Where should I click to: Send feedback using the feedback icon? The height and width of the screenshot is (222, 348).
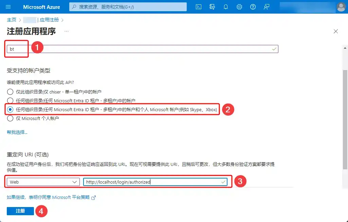coord(267,6)
